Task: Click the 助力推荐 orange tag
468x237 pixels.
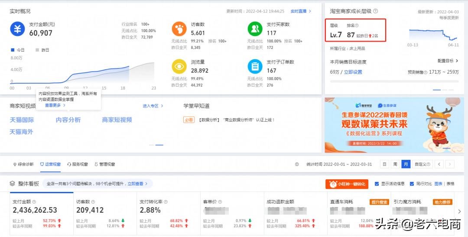Action: [442, 202]
